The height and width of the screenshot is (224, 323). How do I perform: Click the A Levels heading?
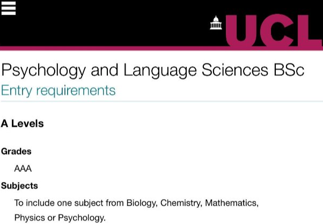point(22,124)
